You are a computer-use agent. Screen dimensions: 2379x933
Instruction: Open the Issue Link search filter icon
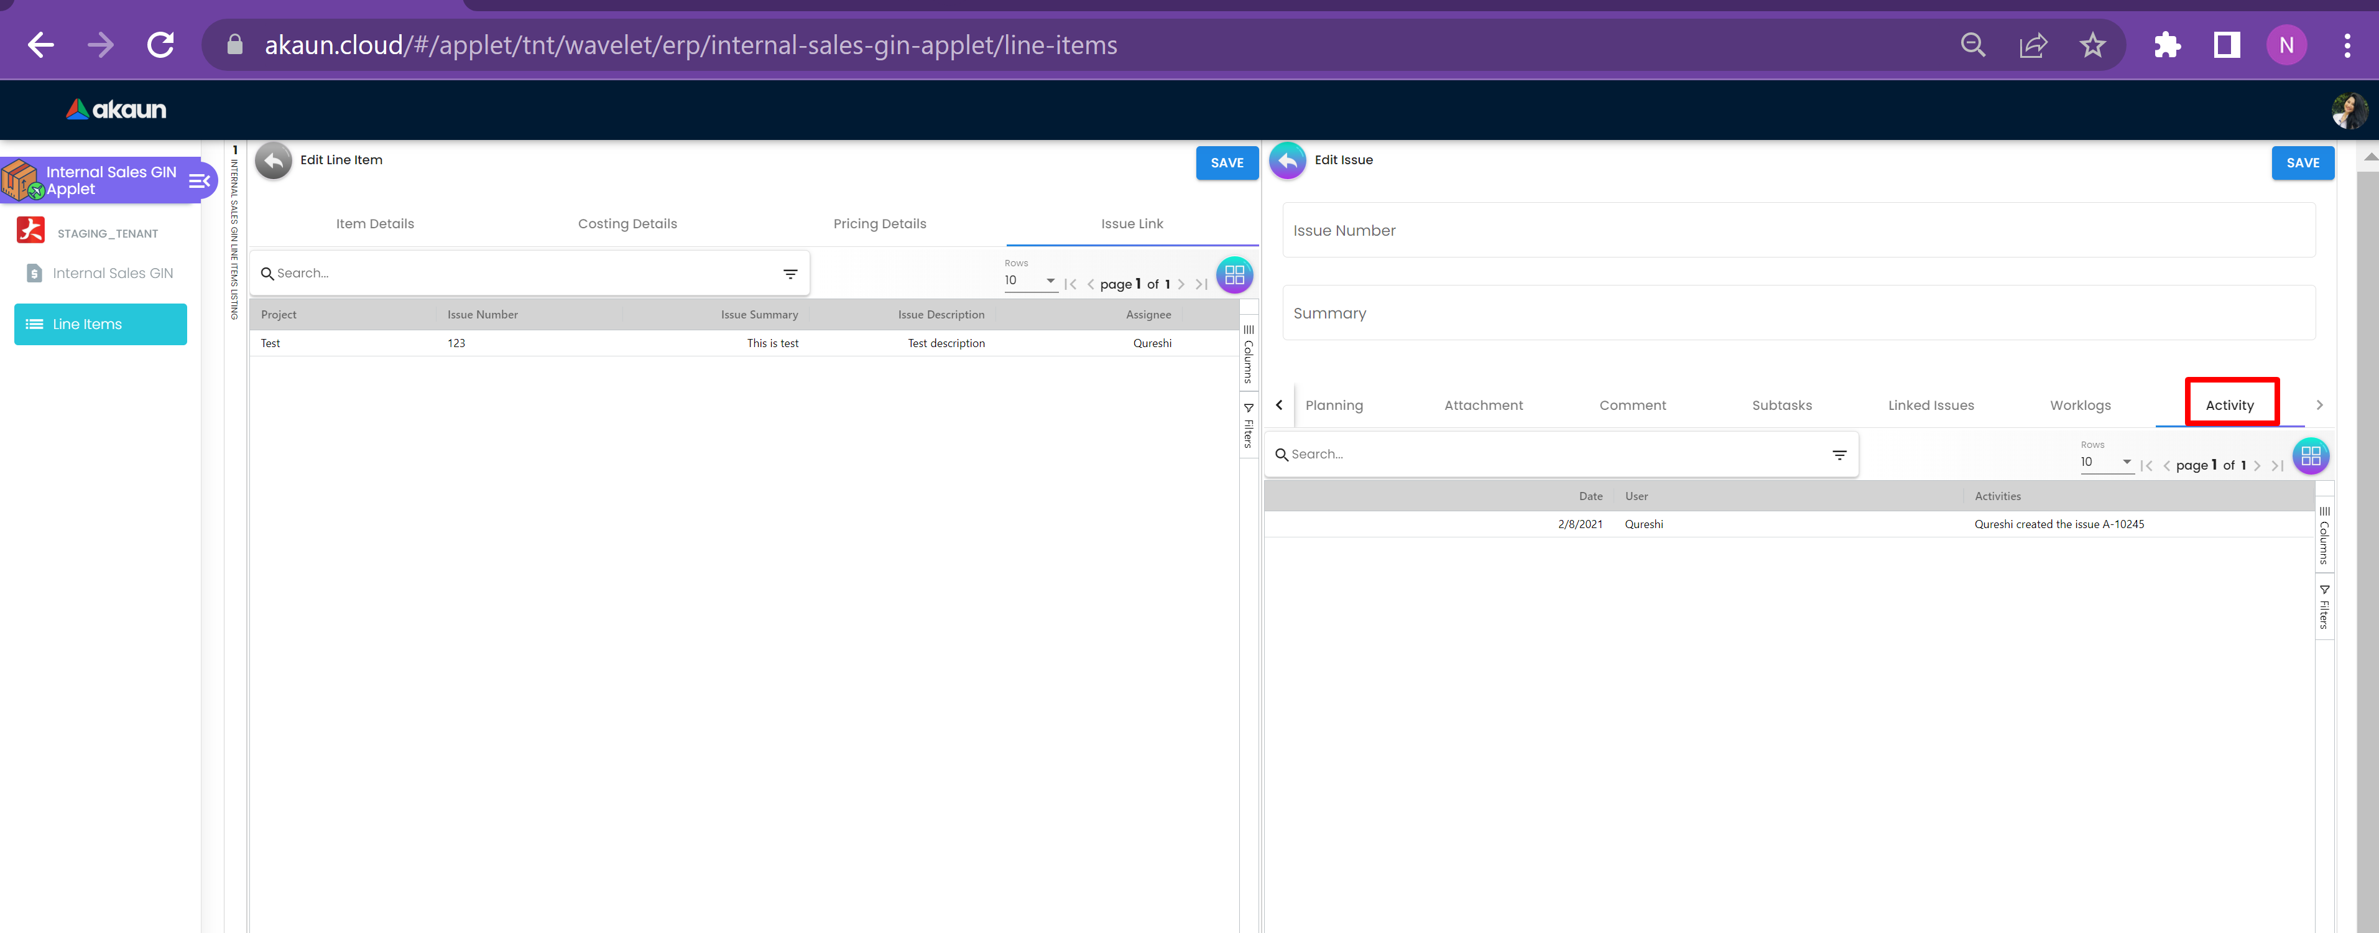790,274
